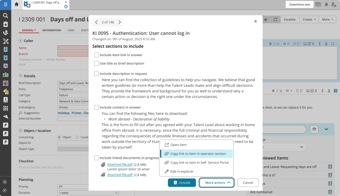Click the notifications bell icon

point(326,4)
